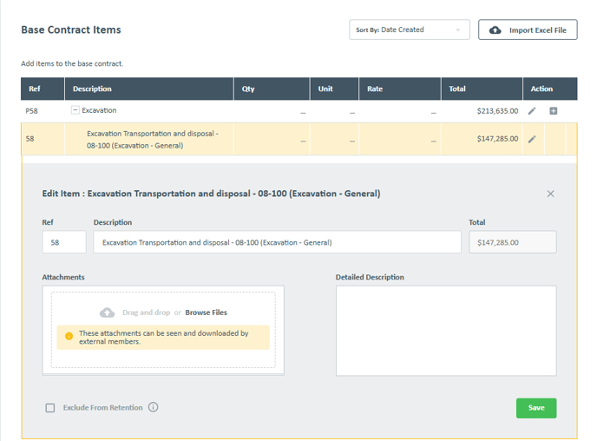Collapse the Excavation group row

[x=75, y=111]
